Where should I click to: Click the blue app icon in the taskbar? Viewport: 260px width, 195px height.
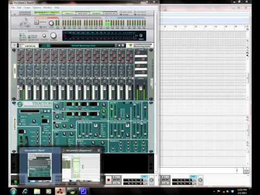(x=83, y=191)
